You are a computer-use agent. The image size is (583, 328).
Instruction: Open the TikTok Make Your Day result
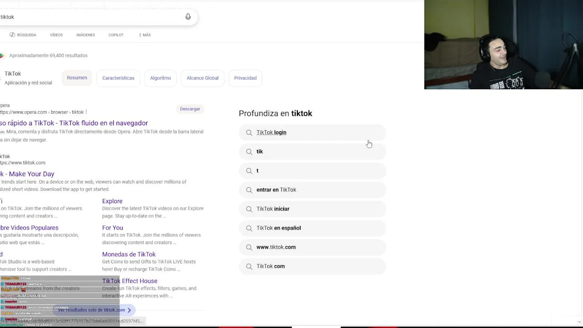click(27, 174)
